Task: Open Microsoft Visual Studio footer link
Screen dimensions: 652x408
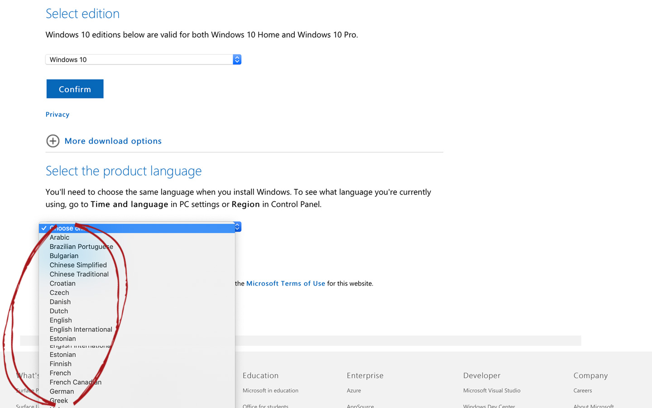Action: coord(492,390)
